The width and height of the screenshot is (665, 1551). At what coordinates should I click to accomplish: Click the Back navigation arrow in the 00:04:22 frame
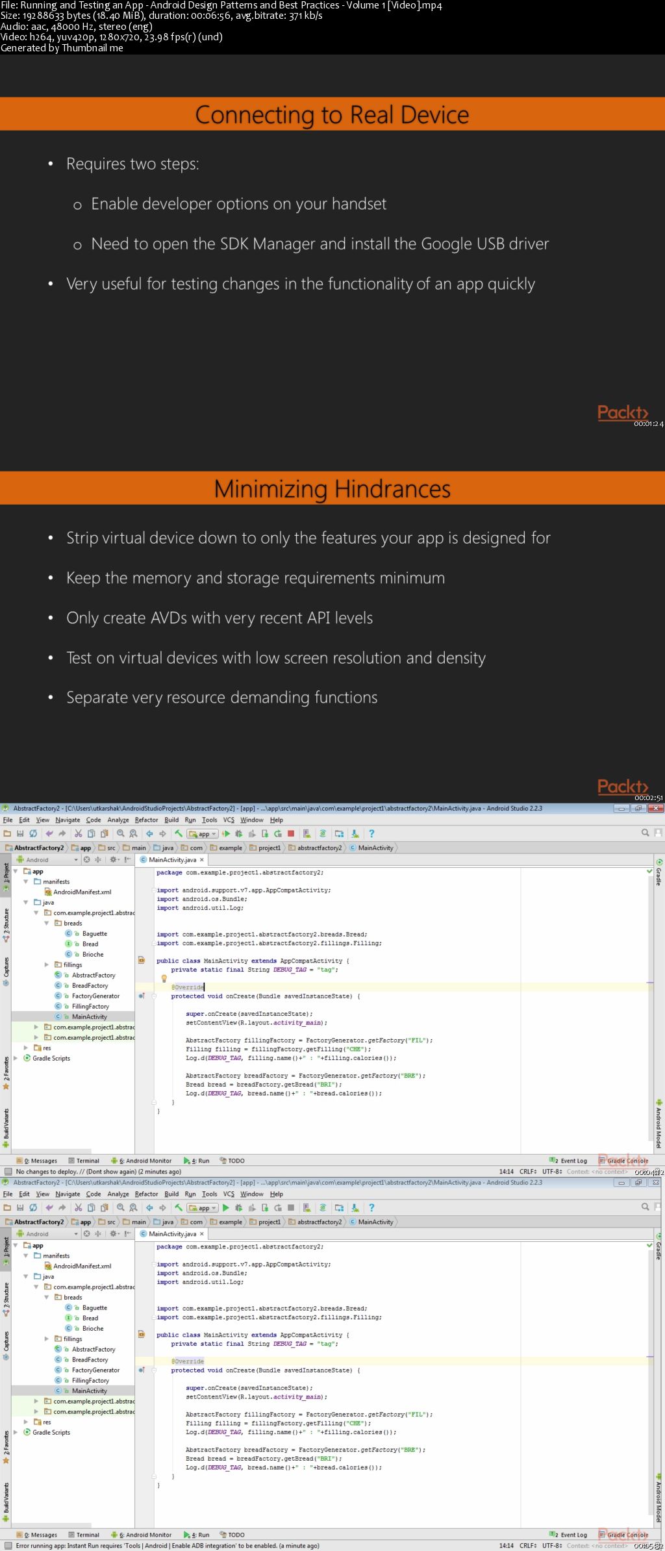[149, 833]
